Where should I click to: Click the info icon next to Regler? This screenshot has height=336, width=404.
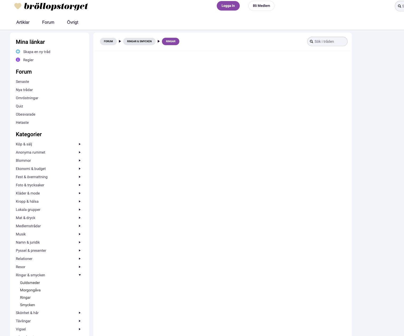18,60
